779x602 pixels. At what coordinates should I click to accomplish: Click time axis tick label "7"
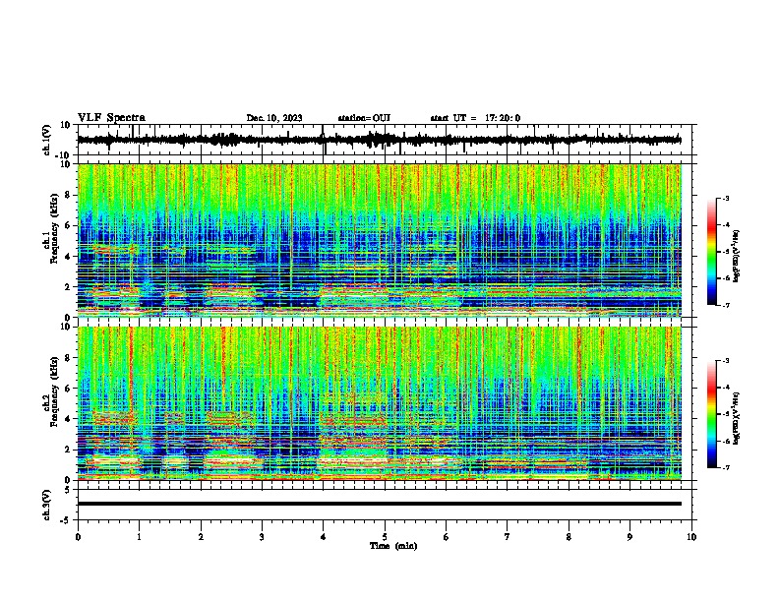coord(508,537)
